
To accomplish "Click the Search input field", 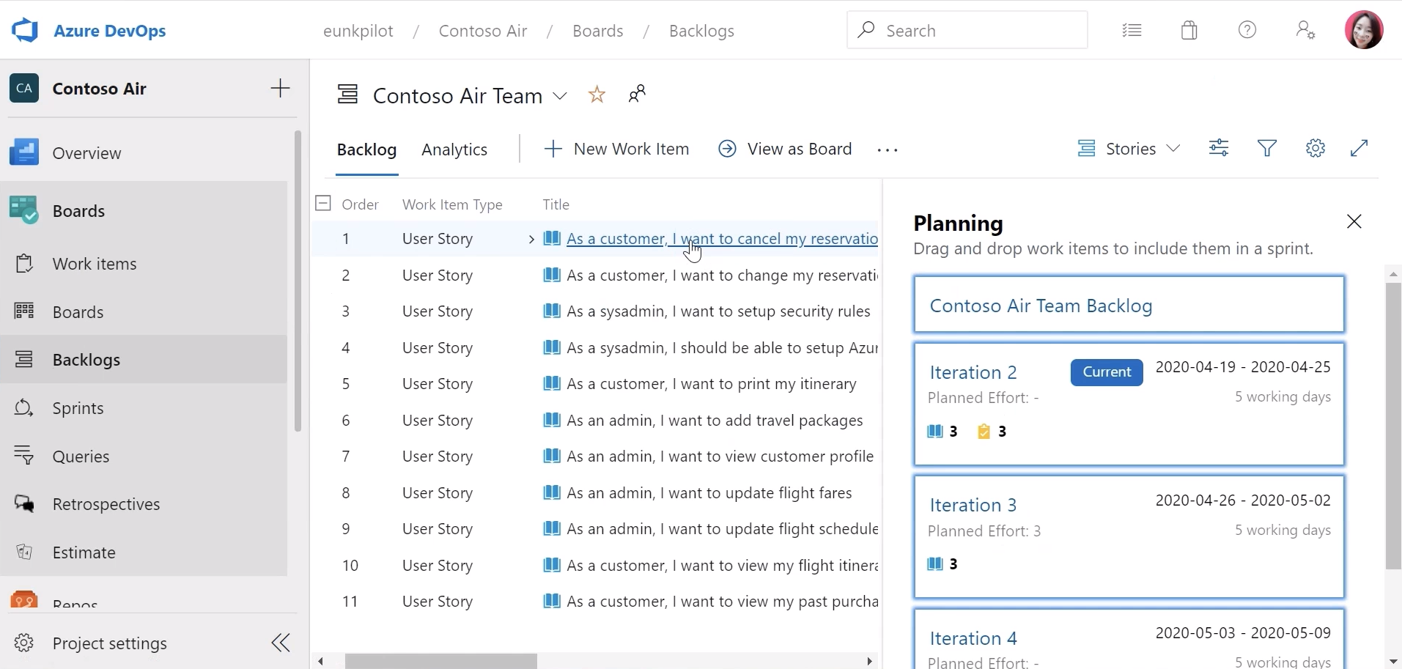I will (x=967, y=30).
